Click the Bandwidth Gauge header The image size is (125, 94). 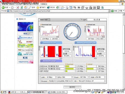coord(51,61)
